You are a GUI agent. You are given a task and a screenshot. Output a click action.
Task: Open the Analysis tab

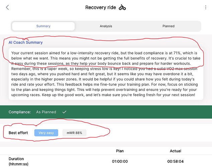(106, 26)
